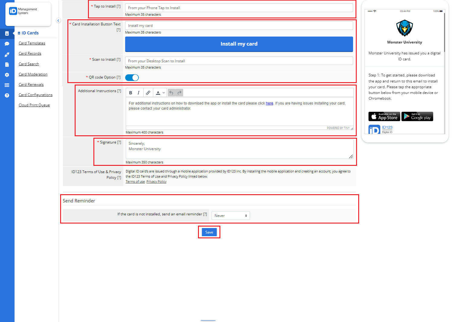Click the Install my card preview button
461x322 pixels.
239,44
